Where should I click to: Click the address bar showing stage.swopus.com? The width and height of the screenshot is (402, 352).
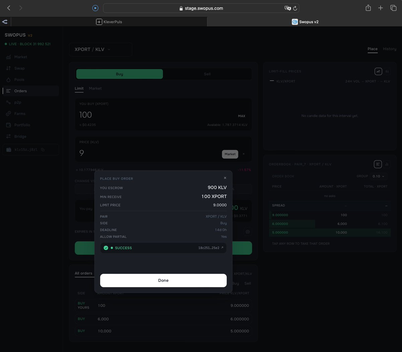point(201,8)
